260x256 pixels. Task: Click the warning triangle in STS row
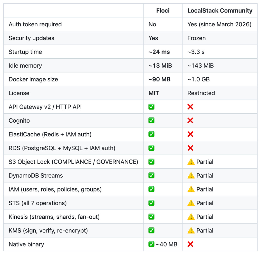click(191, 203)
